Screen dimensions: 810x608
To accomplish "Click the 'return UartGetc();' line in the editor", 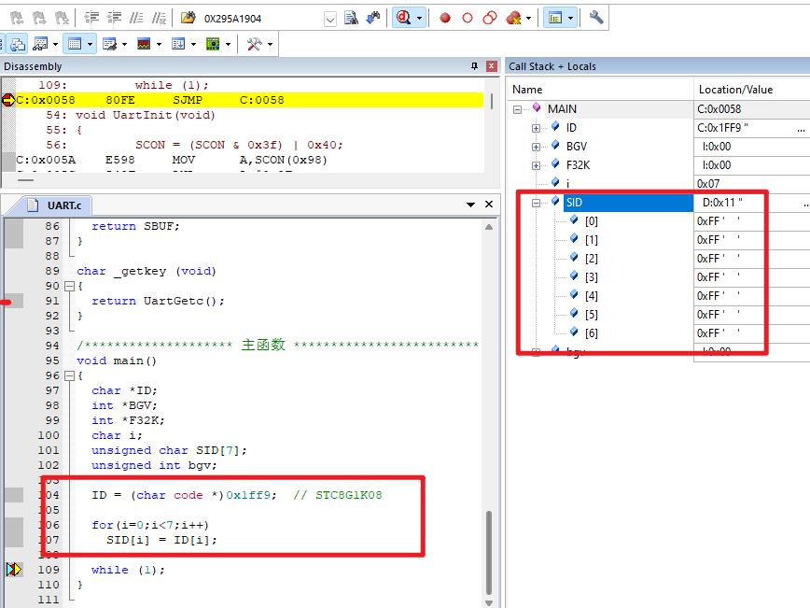I will point(158,301).
